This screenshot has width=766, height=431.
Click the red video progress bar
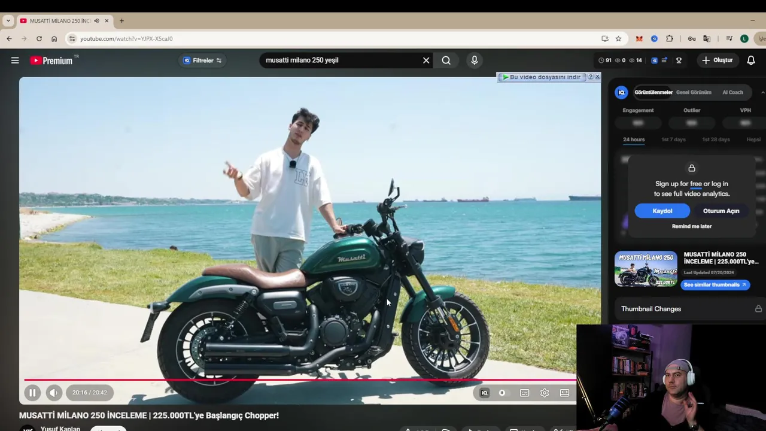(x=299, y=380)
